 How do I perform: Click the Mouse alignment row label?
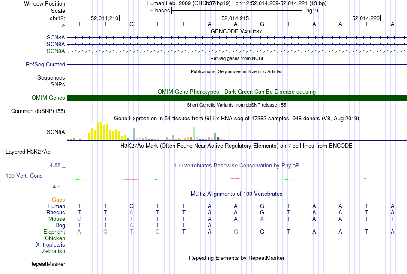coord(57,219)
